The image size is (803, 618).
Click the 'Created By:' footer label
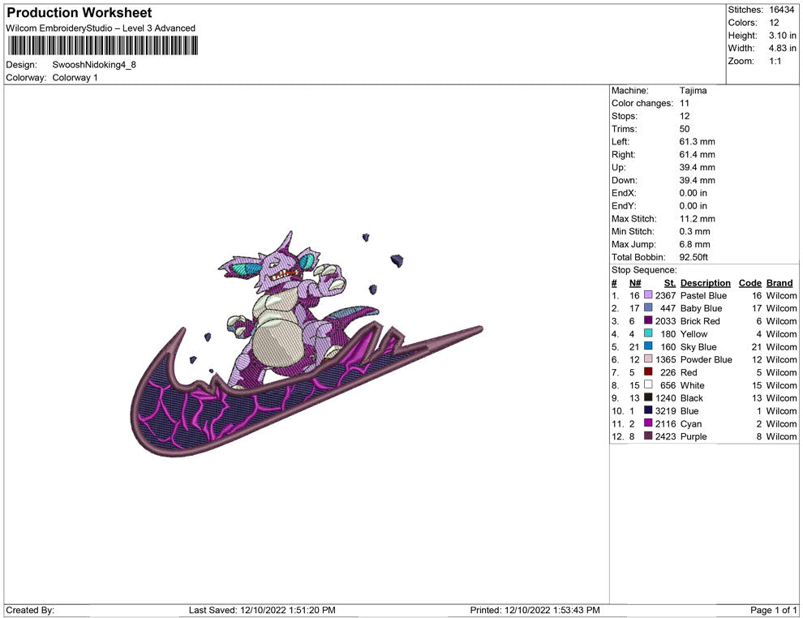(30, 610)
